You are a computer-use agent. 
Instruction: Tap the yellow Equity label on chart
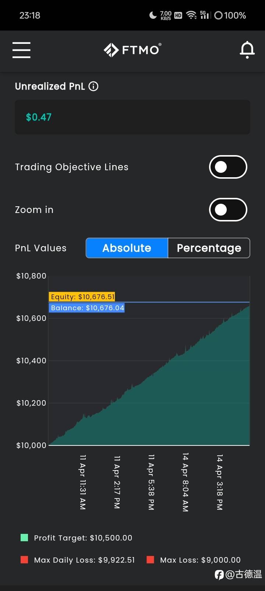[x=82, y=297]
